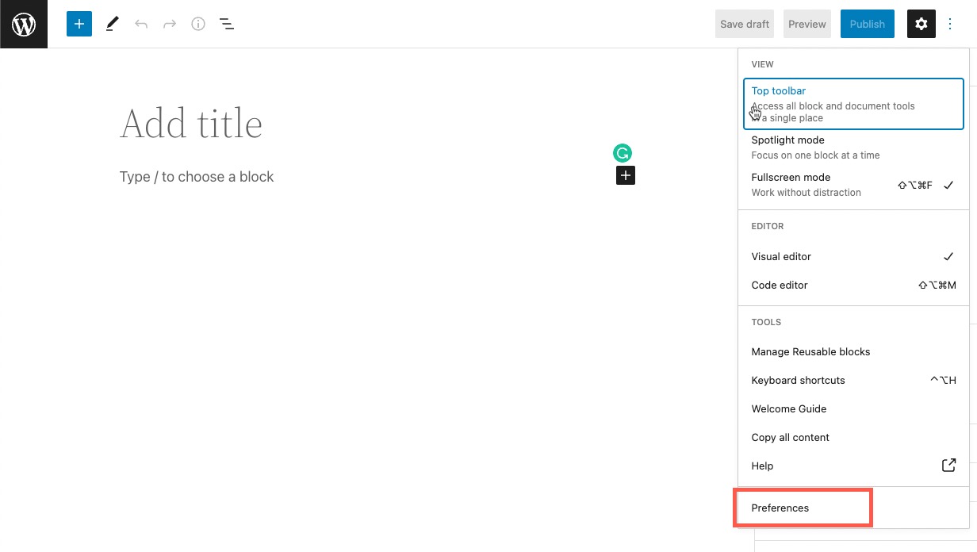
Task: Close the three-dot Options menu
Action: (x=950, y=24)
